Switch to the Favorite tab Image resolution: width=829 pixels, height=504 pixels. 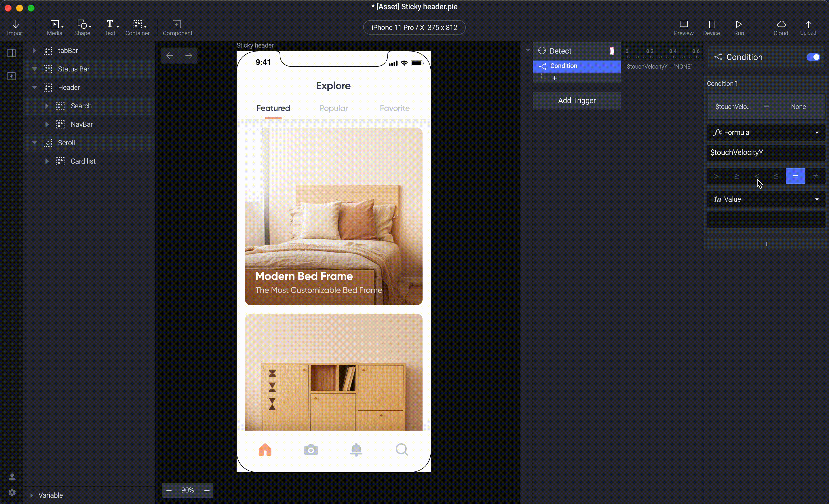394,108
